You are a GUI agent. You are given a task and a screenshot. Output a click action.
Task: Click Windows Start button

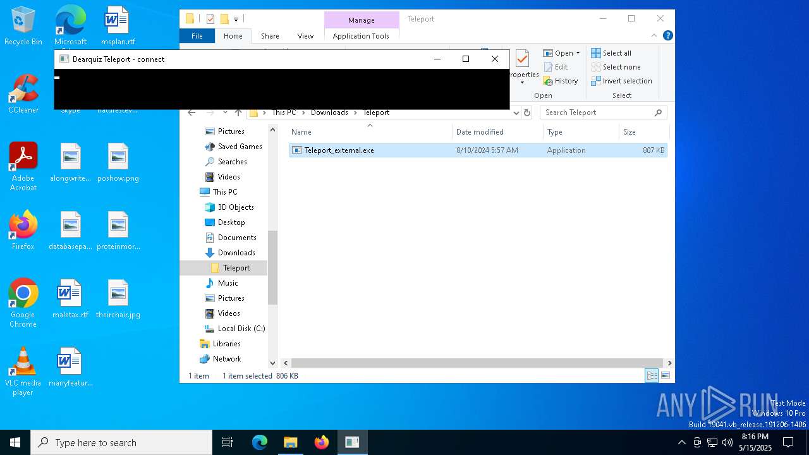point(15,442)
